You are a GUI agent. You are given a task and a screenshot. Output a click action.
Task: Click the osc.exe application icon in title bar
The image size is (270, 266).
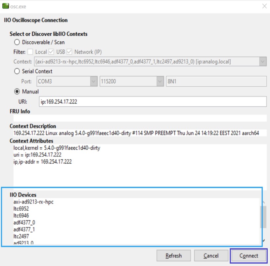6,6
